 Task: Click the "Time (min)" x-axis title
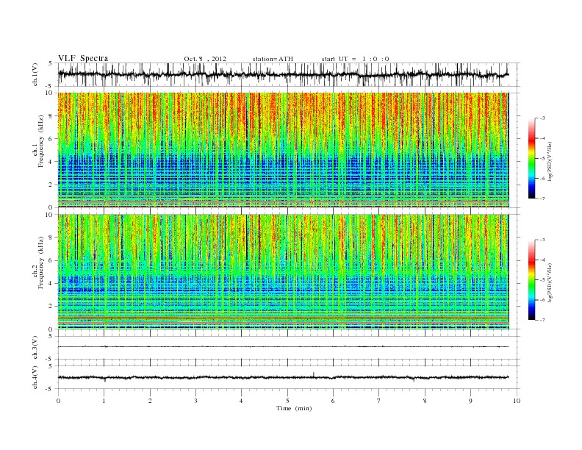tap(294, 408)
